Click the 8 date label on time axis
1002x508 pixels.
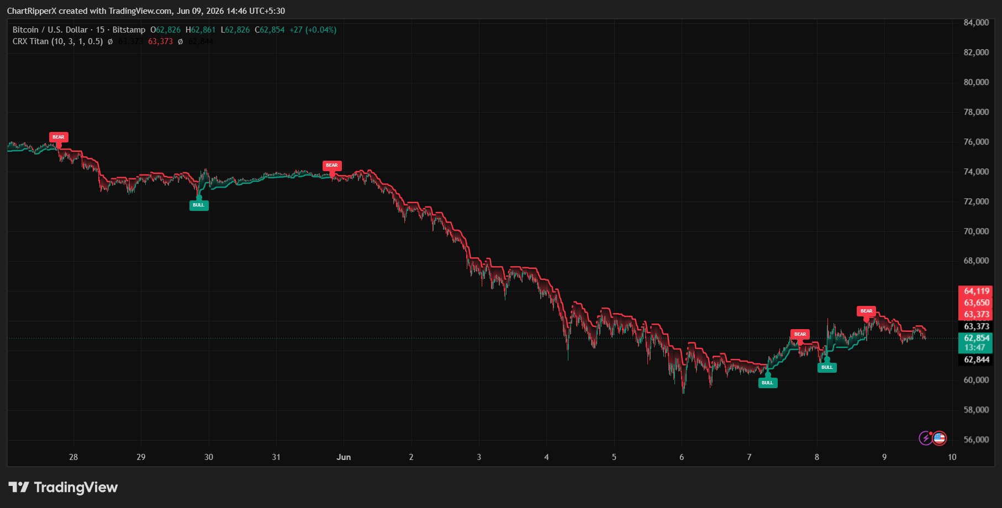(x=816, y=457)
